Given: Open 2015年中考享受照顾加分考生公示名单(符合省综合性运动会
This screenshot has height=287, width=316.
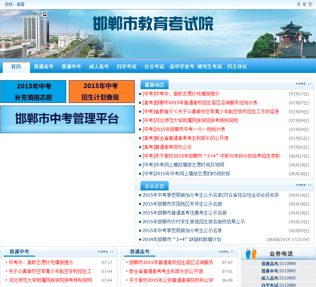Looking at the screenshot, I should click(x=211, y=195).
